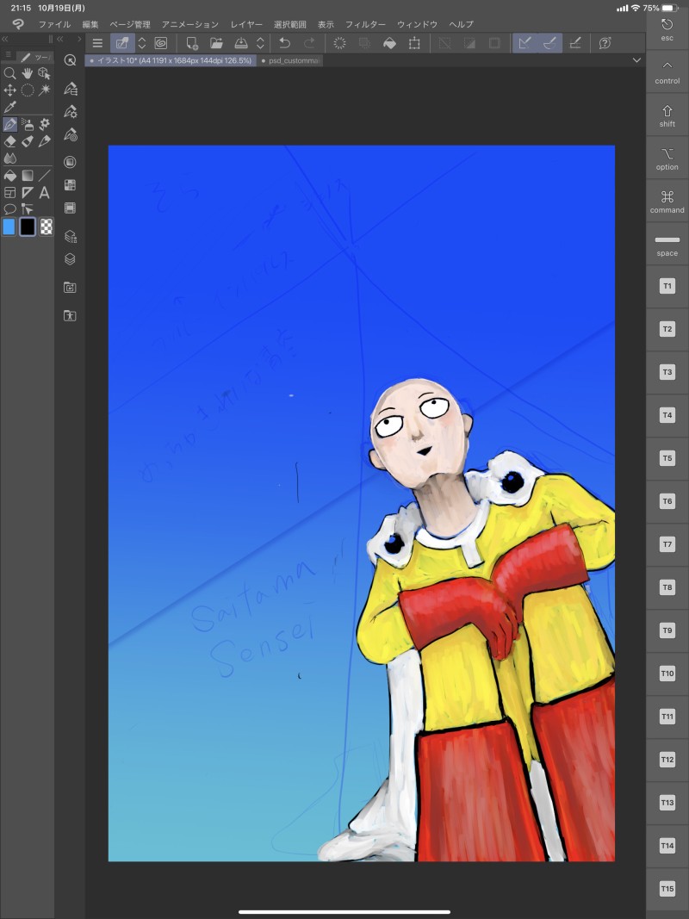Viewport: 689px width, 919px height.
Task: Expand the dropdown beside the Save icon
Action: [260, 43]
